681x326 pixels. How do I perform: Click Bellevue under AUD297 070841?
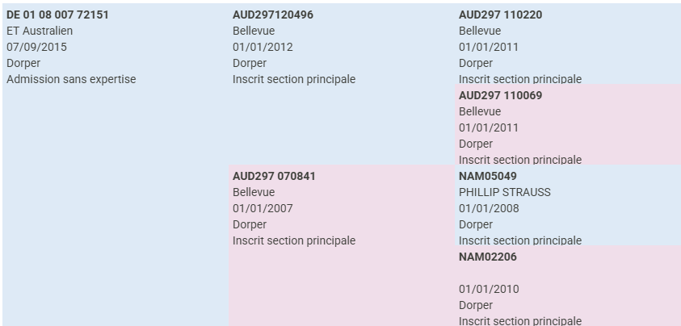(254, 192)
